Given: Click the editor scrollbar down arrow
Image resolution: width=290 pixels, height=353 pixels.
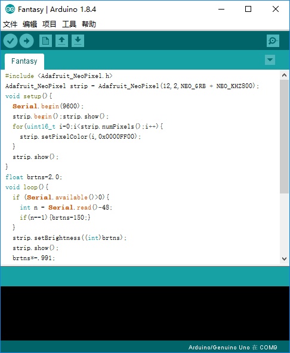Looking at the screenshot, I should [285, 259].
